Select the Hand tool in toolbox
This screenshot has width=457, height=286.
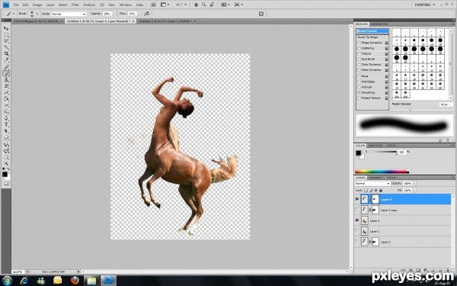click(6, 157)
